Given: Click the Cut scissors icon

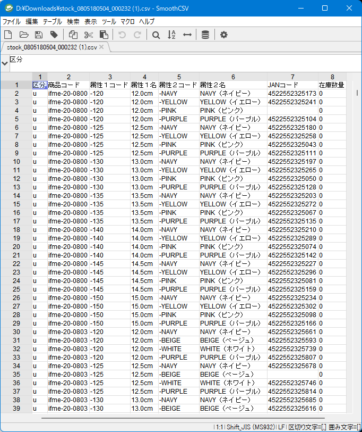Looking at the screenshot, I should 89,35.
